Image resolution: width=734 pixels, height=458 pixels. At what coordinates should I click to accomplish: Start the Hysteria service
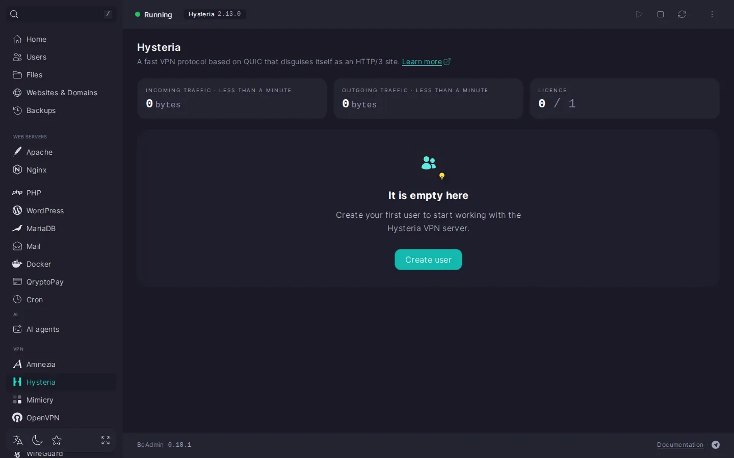pyautogui.click(x=639, y=14)
